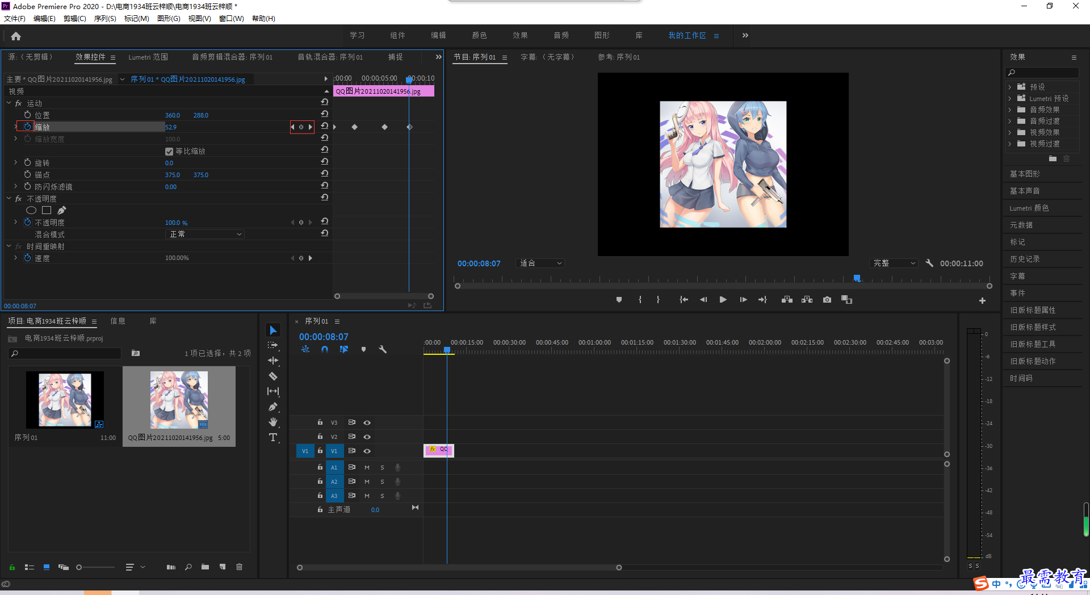Viewport: 1090px width, 595px height.
Task: Collapse the Opacity effect section
Action: click(x=9, y=198)
